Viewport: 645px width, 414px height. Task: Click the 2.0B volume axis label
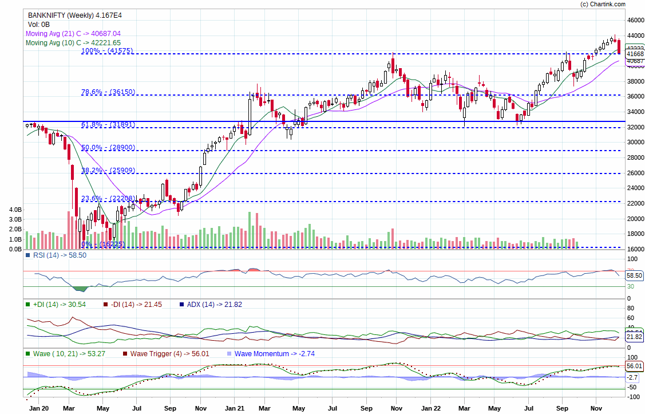point(15,230)
